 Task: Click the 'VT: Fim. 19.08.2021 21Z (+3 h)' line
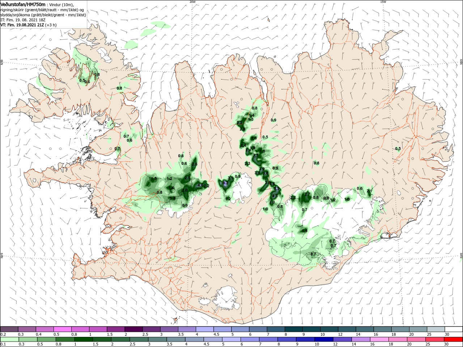[28, 25]
